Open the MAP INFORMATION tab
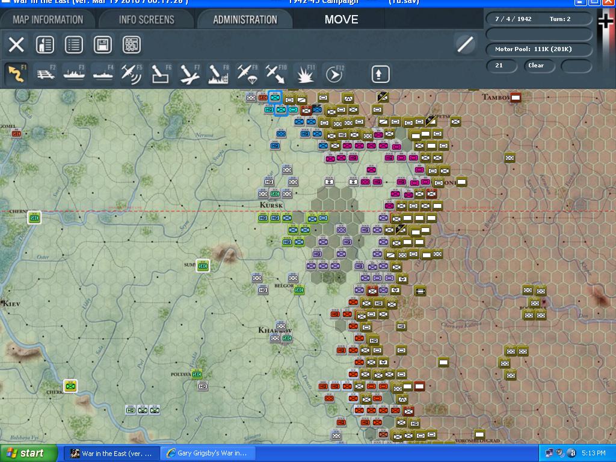Viewport: 616px width, 462px height. click(x=48, y=20)
